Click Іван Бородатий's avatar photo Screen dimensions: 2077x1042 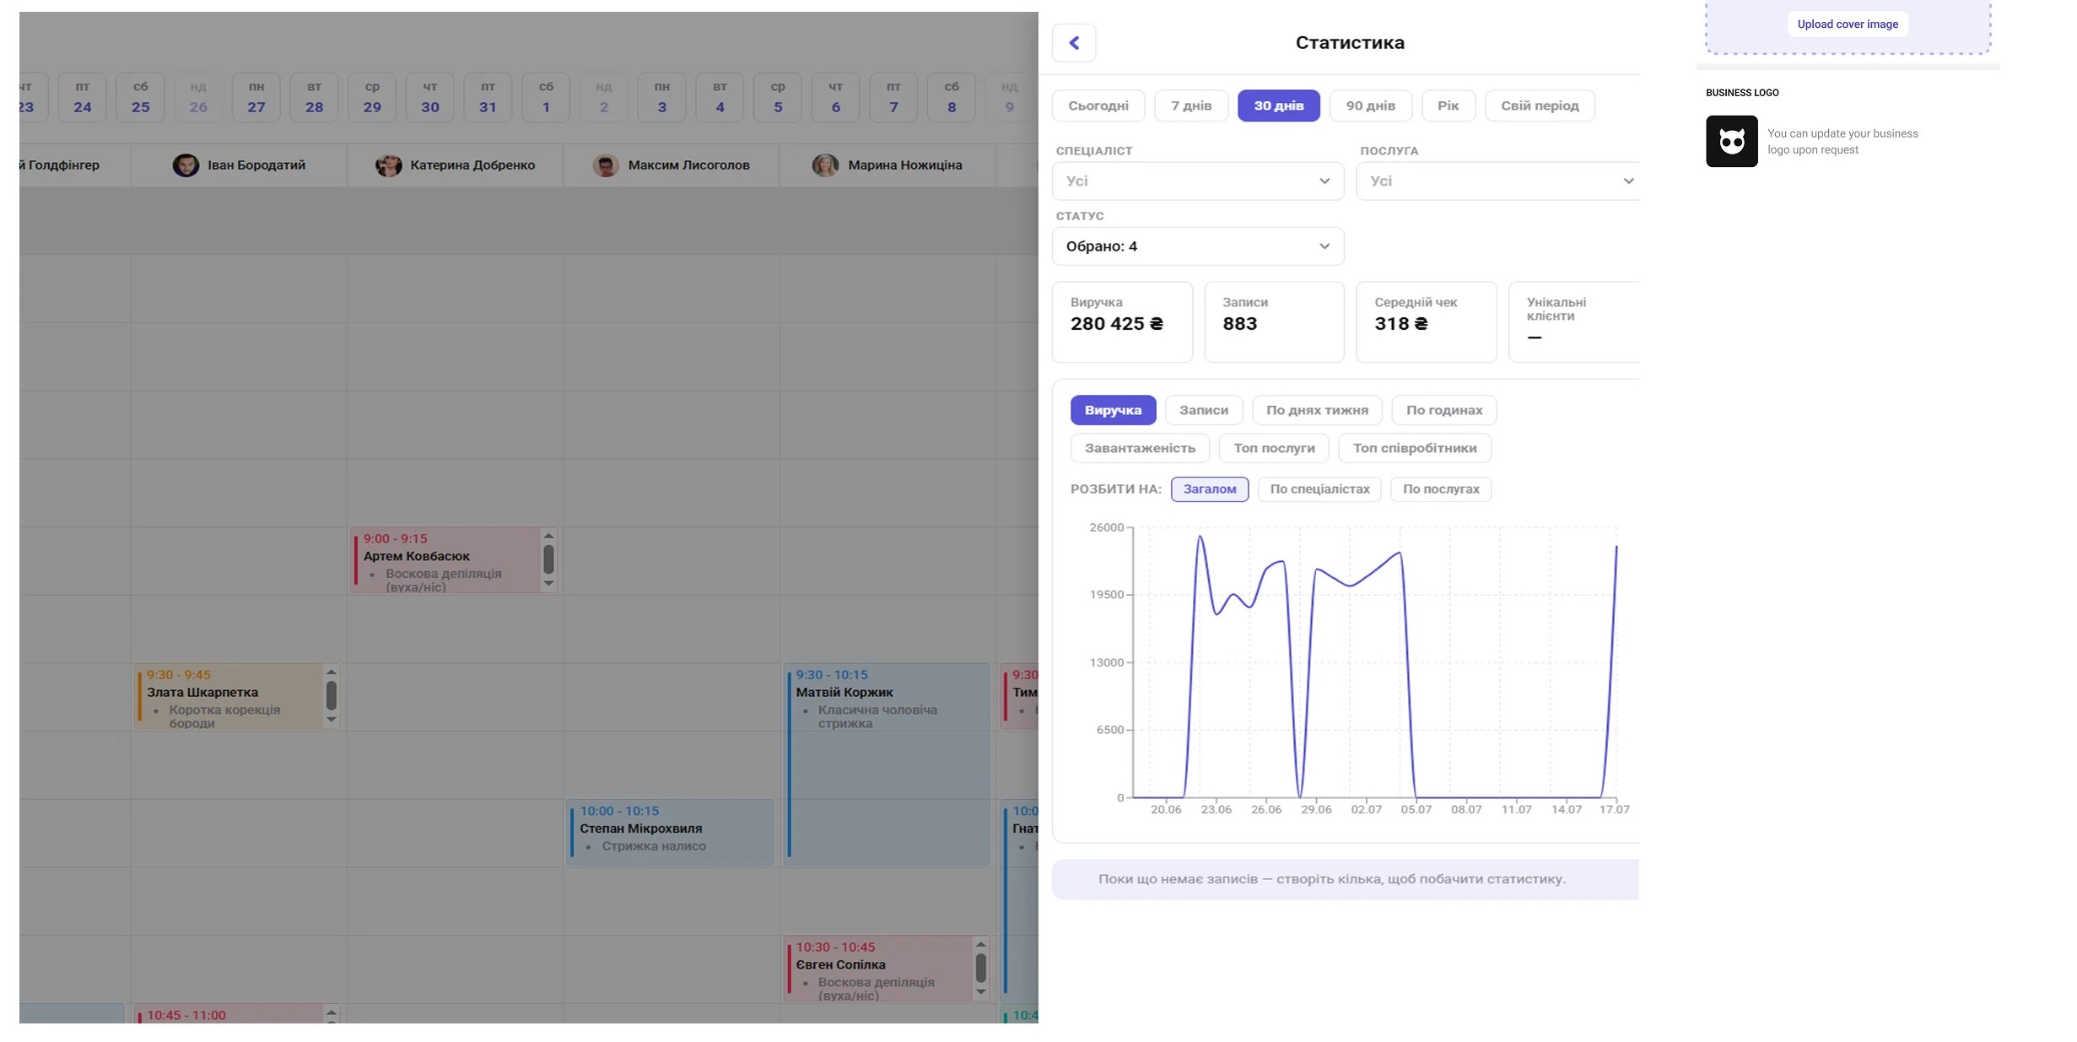pos(186,165)
